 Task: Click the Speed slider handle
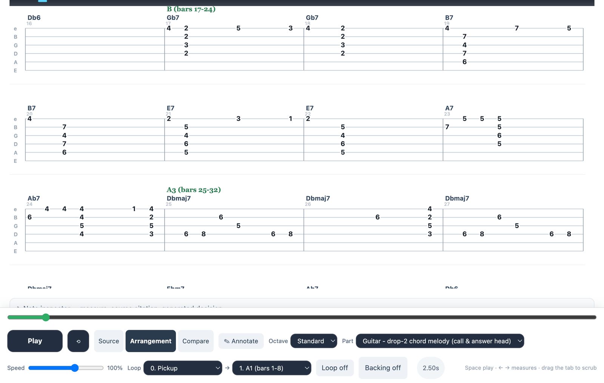point(75,368)
